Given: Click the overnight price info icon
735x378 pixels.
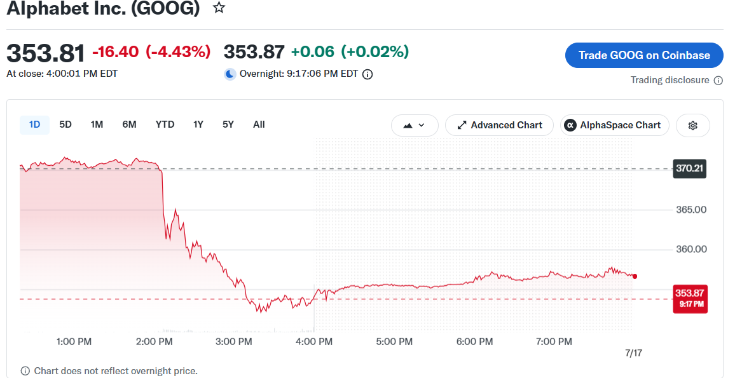Looking at the screenshot, I should tap(368, 74).
